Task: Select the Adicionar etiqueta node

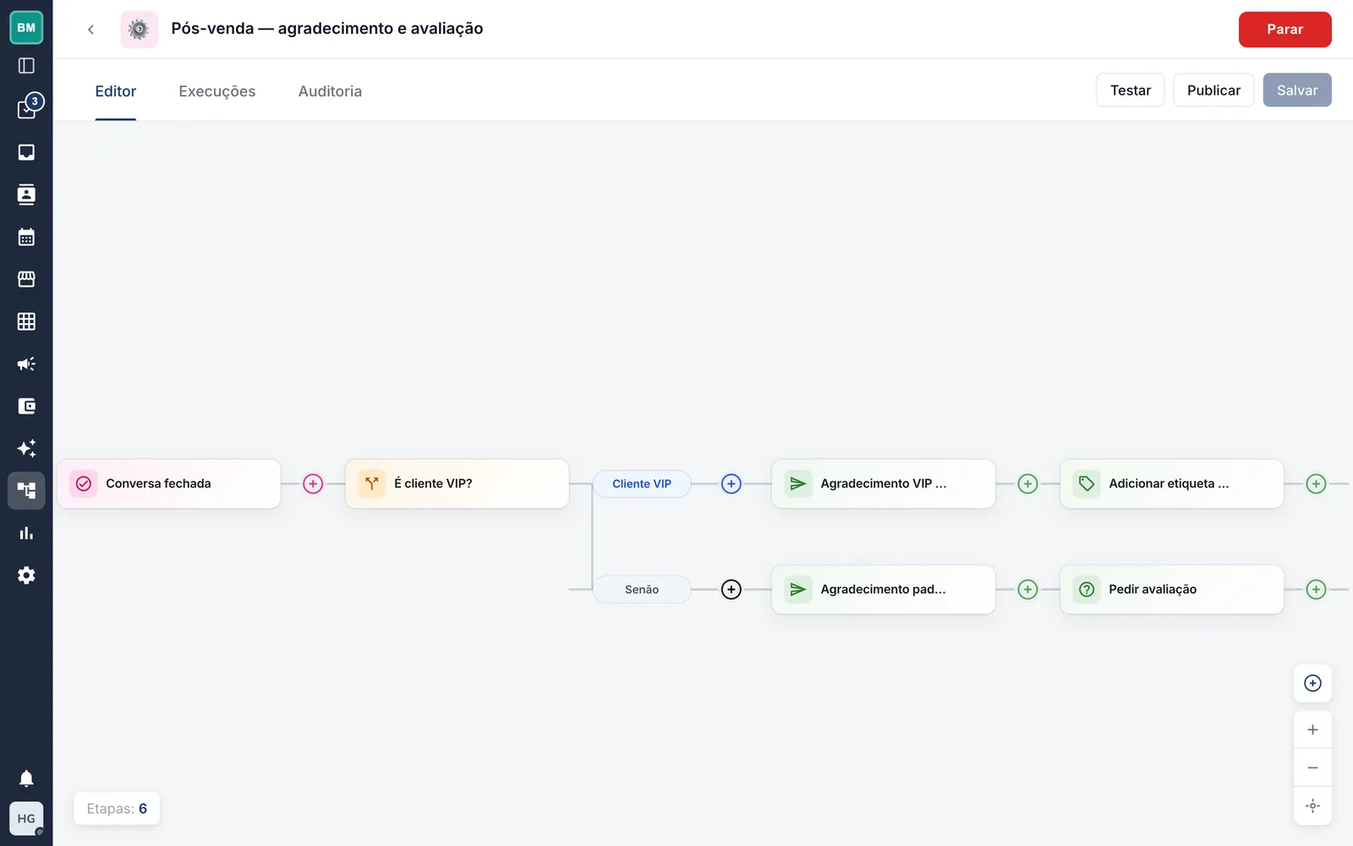Action: pyautogui.click(x=1171, y=484)
